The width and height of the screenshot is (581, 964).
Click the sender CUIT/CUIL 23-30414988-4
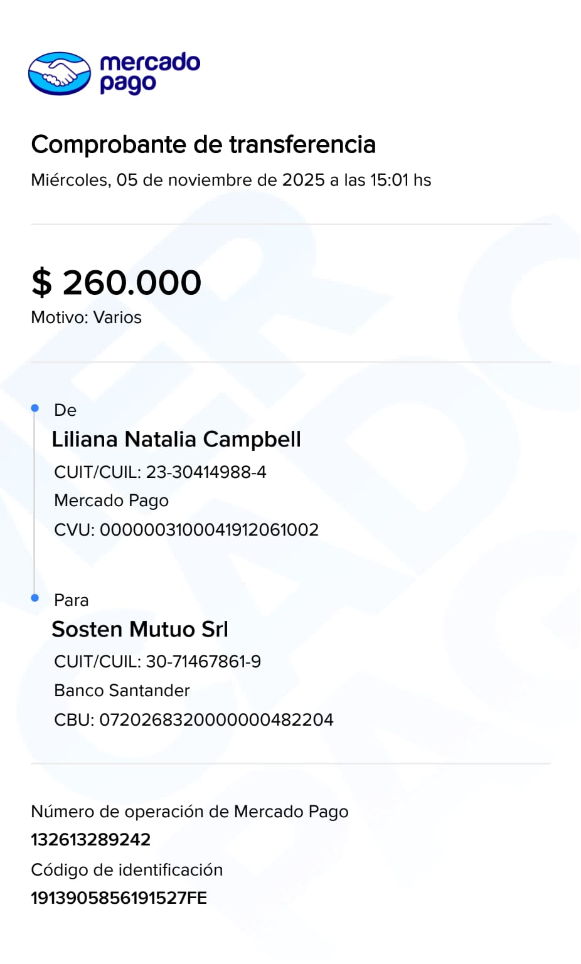point(160,472)
